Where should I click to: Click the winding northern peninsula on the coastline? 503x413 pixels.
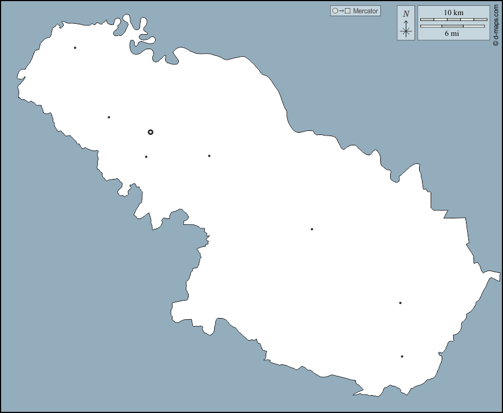tap(138, 32)
